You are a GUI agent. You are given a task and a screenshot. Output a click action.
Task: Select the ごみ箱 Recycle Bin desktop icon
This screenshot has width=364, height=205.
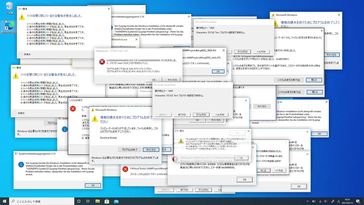[9, 8]
